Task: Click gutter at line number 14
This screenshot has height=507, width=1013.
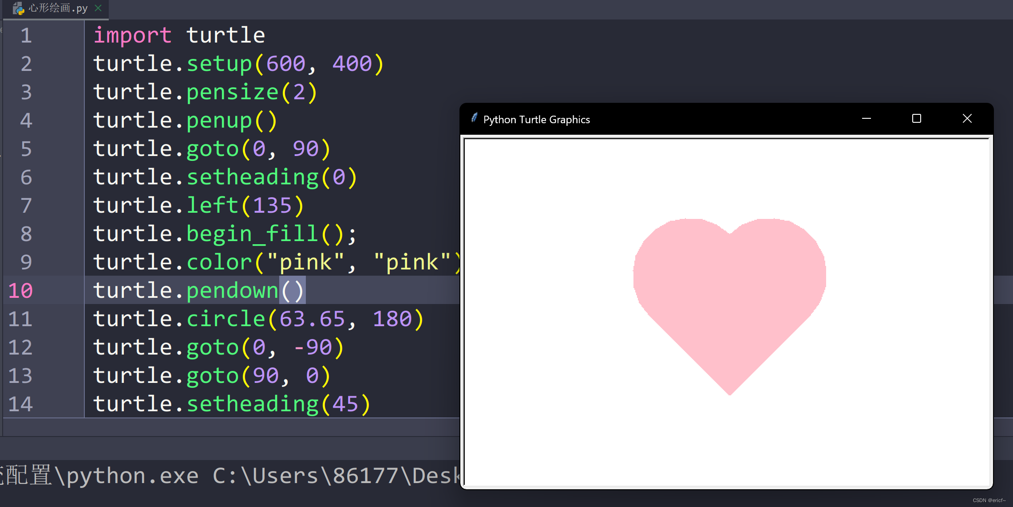Action: (x=20, y=404)
